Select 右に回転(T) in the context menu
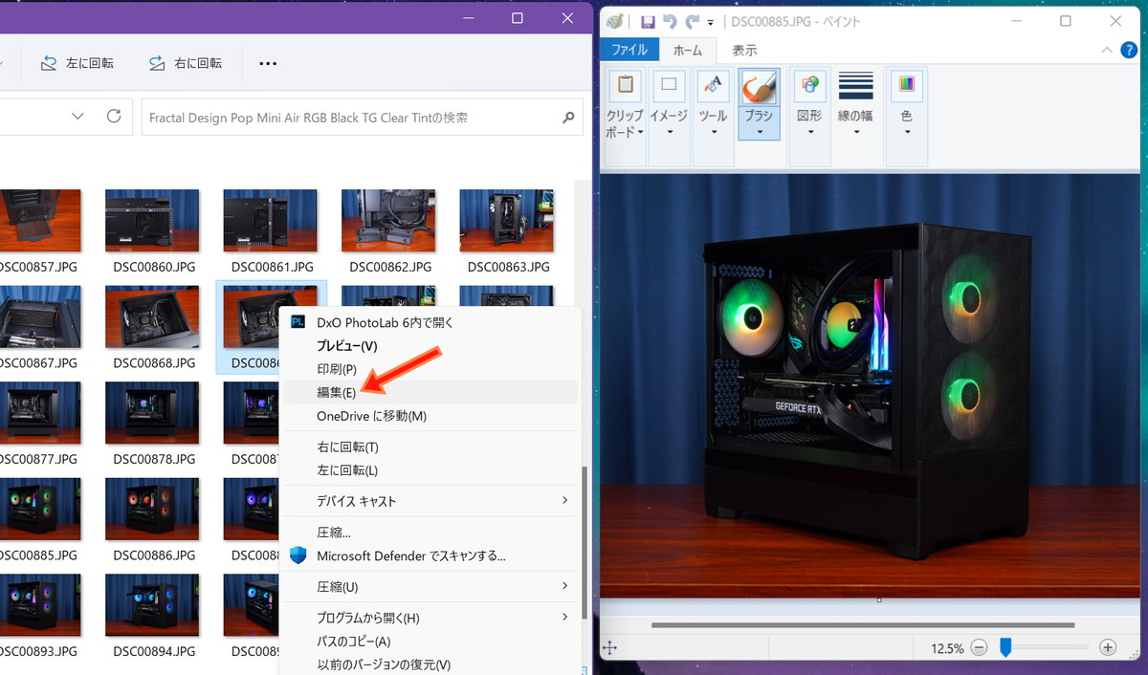Viewport: 1148px width, 675px height. (430, 447)
